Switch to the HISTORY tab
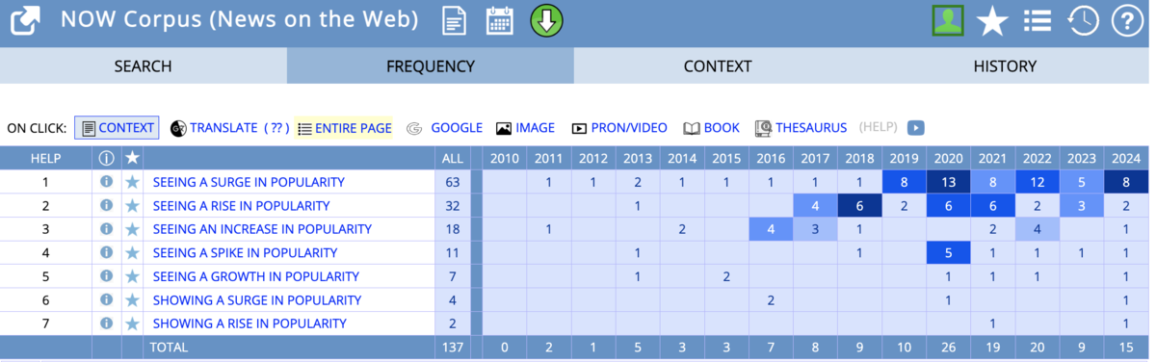Screen dimensions: 1156x362 tap(1005, 66)
